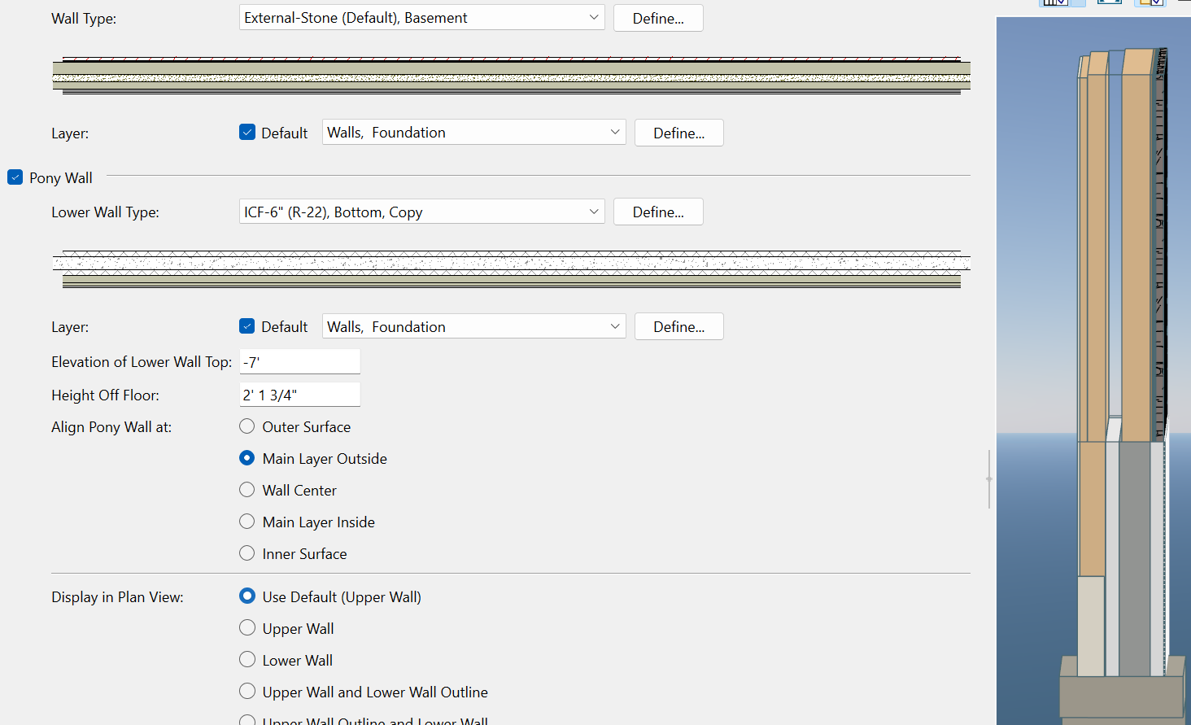Focus the Height Off Floor input field
Screen dimensions: 1191x725
(299, 395)
